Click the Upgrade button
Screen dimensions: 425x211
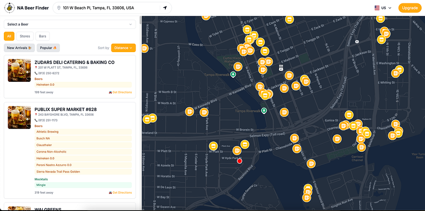410,8
